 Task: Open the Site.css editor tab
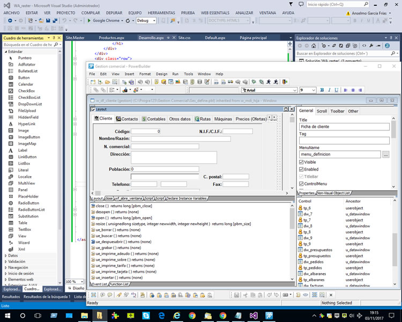[184, 38]
